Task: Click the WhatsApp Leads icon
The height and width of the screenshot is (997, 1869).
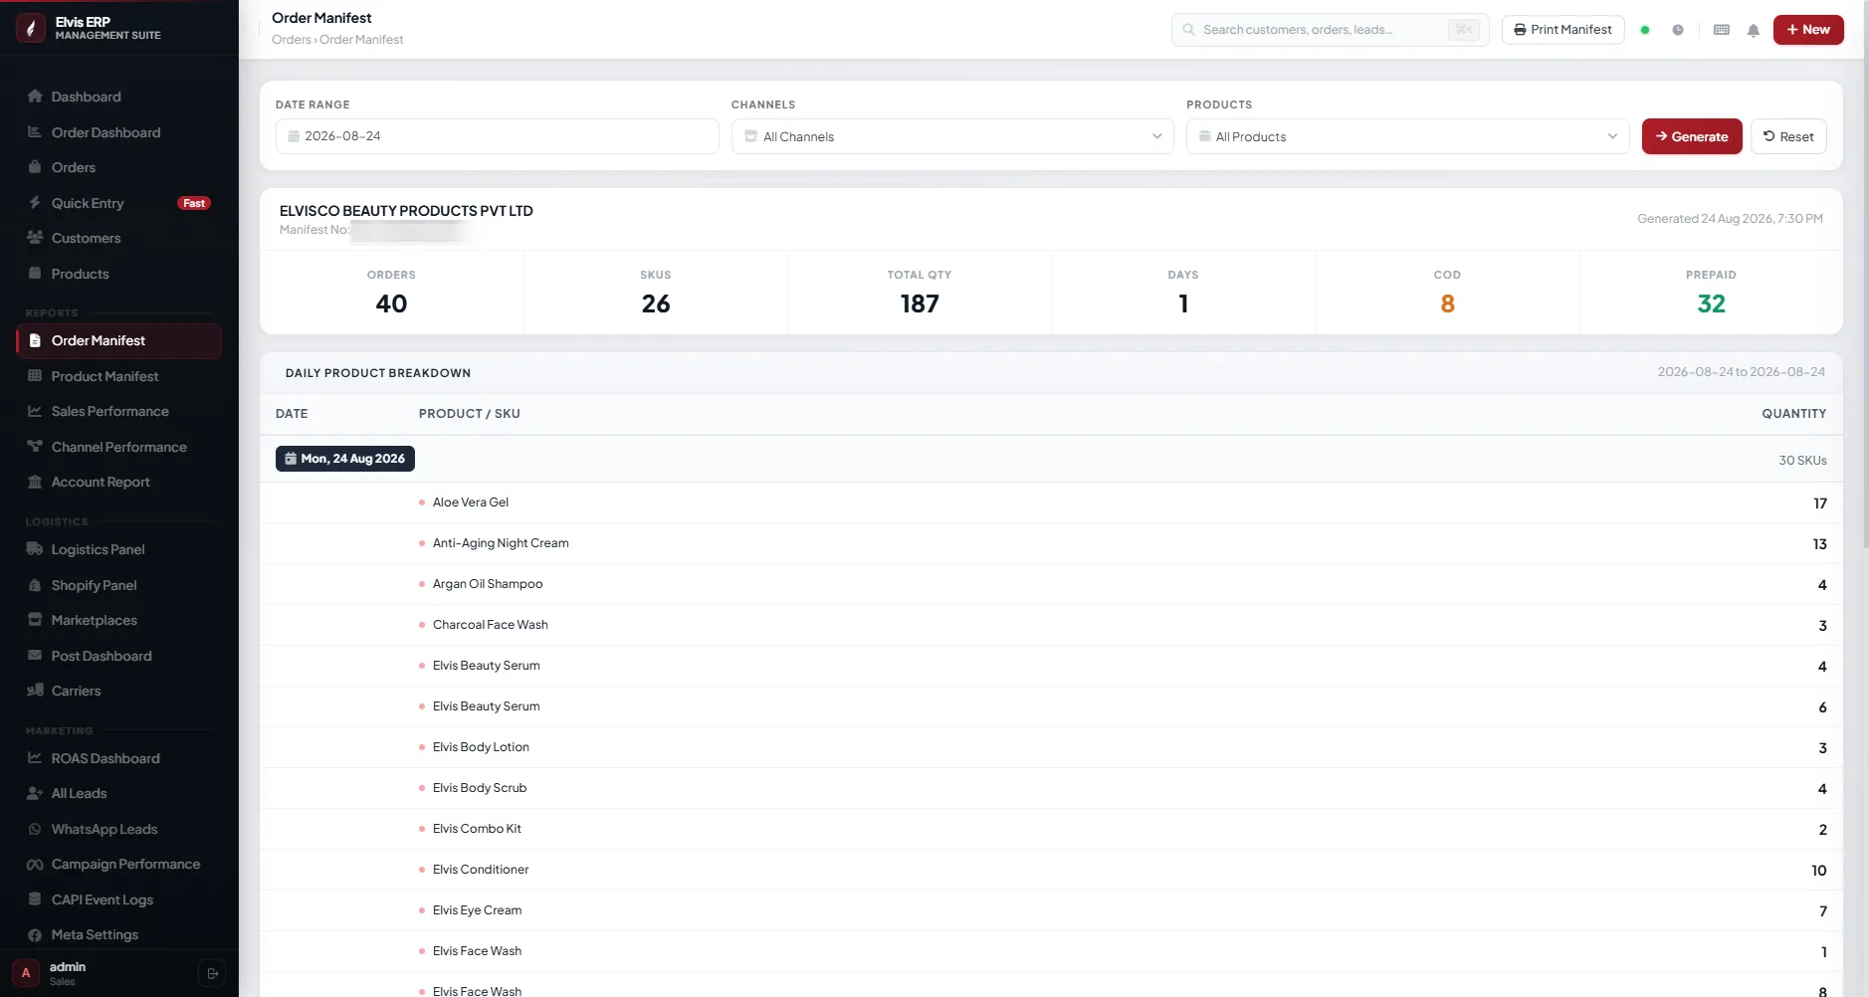Action: (35, 829)
